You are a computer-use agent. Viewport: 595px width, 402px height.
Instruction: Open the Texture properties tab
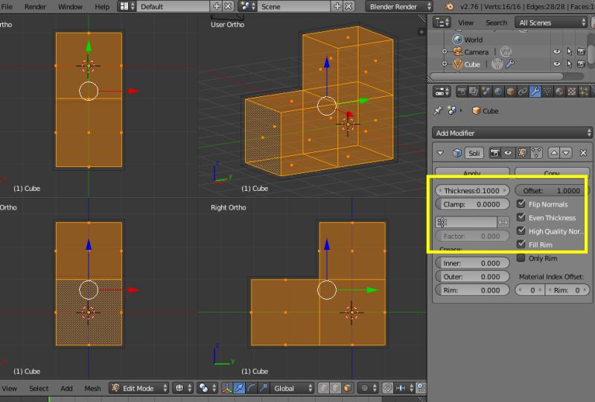point(571,91)
